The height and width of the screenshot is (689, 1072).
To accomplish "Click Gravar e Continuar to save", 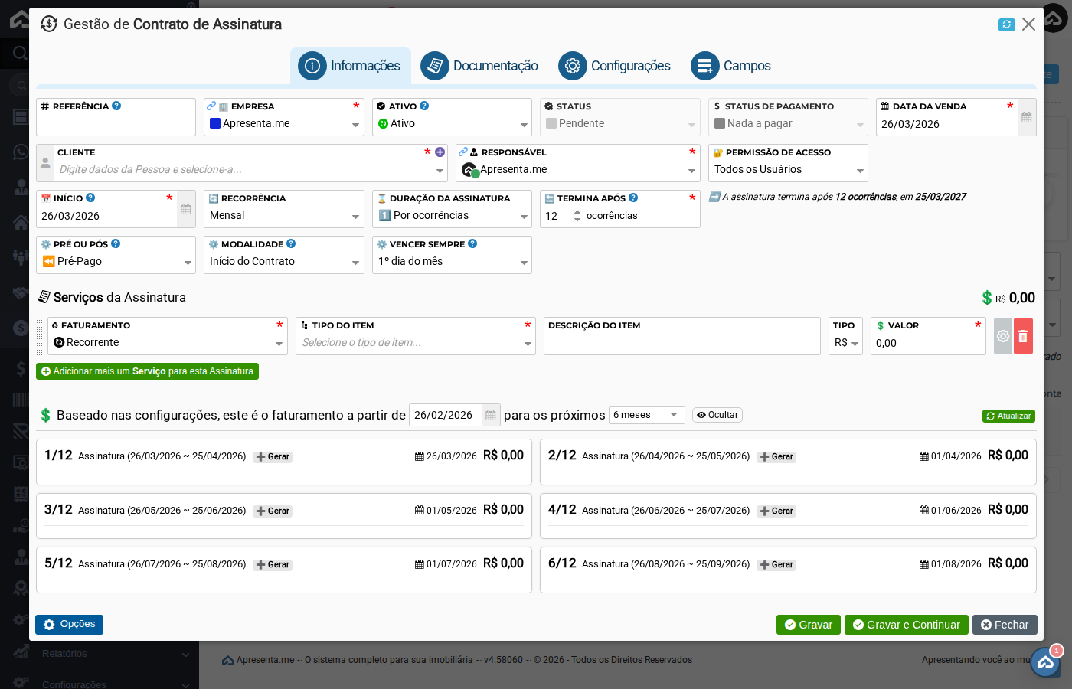I will pos(906,625).
